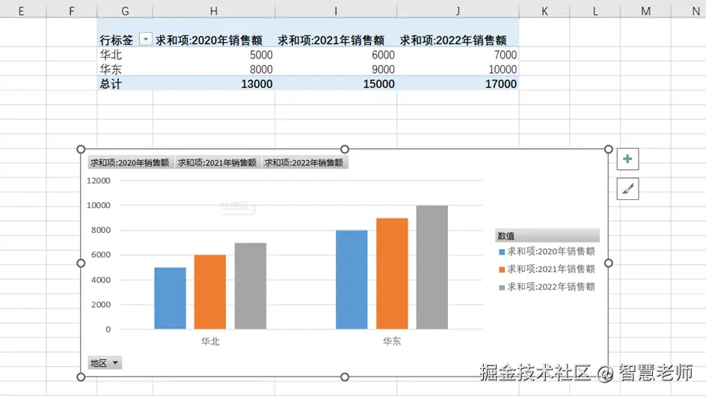Screen dimensions: 706x396
Task: Select the total cell 17000
Action: click(458, 84)
